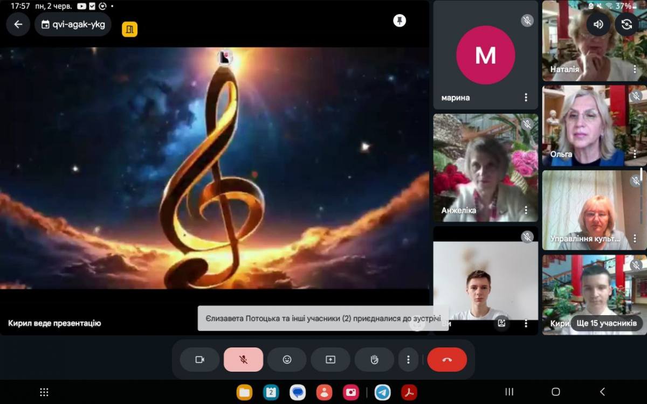This screenshot has height=404, width=647.
Task: Open the options menu on марина tile
Action: pyautogui.click(x=526, y=97)
